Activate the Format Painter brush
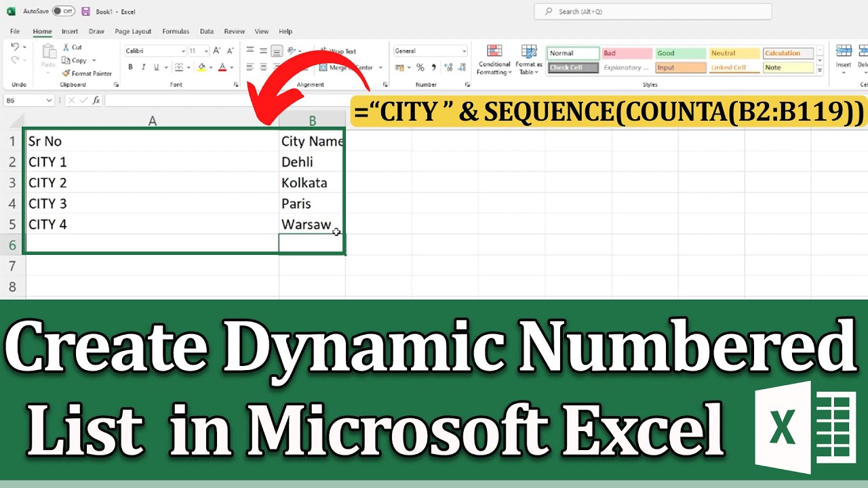Screen dimensions: 868x488 66,73
